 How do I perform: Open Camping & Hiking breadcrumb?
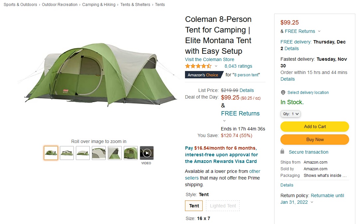click(99, 5)
